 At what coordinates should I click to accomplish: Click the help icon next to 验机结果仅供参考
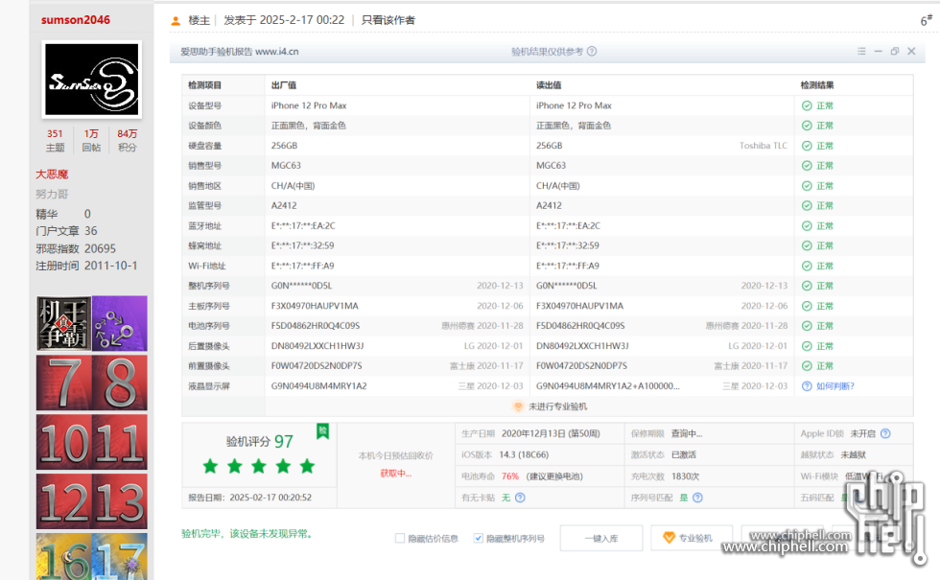coord(592,51)
